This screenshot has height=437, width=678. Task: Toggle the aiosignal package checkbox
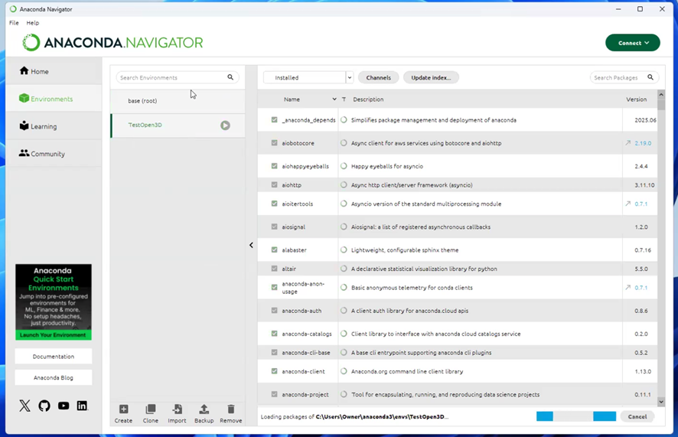274,227
